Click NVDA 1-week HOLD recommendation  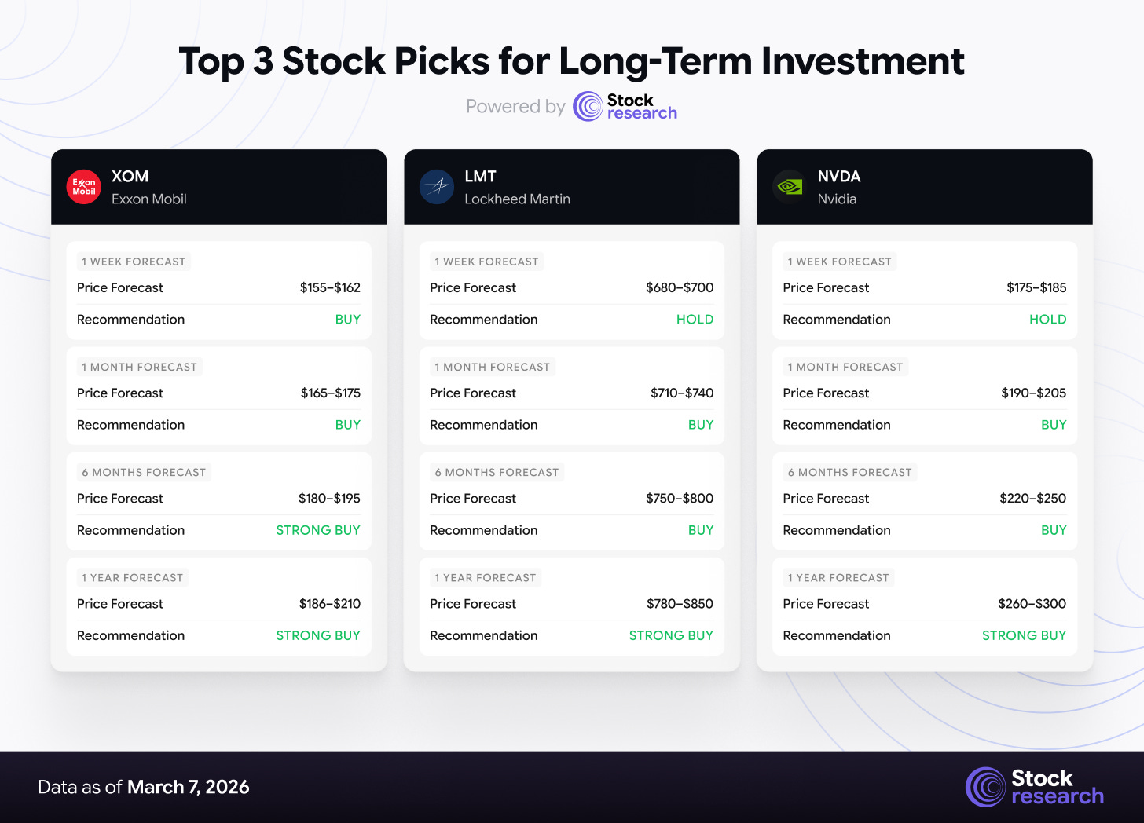[x=1048, y=320]
